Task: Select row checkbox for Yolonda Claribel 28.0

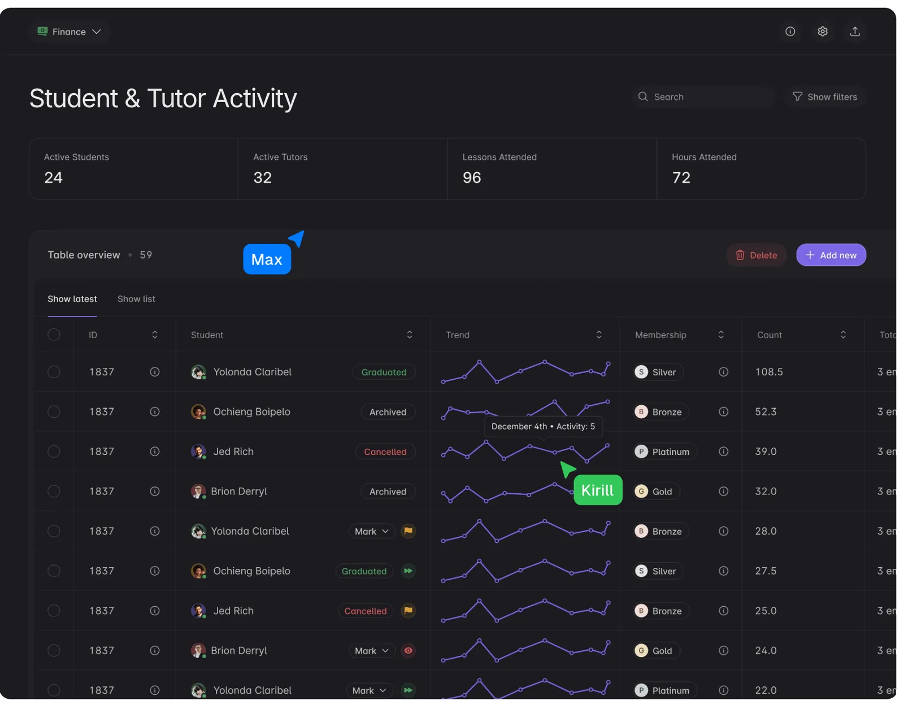Action: [x=54, y=531]
